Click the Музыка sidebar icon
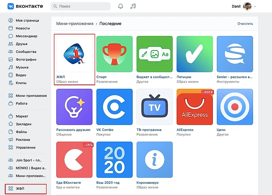This screenshot has width=272, height=195. click(x=10, y=67)
